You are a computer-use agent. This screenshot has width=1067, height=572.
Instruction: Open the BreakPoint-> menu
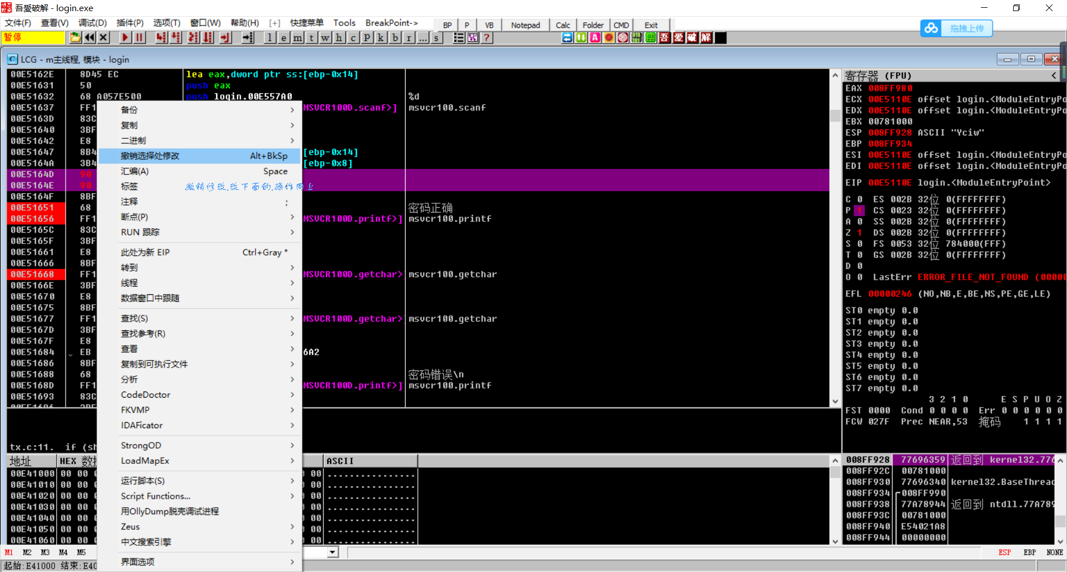coord(392,23)
